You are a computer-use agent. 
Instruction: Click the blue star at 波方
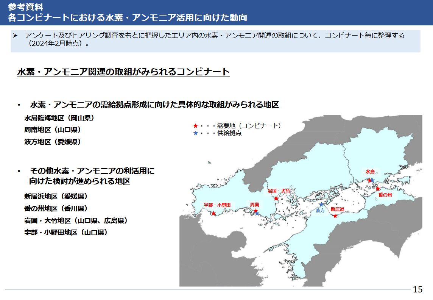[321, 205]
